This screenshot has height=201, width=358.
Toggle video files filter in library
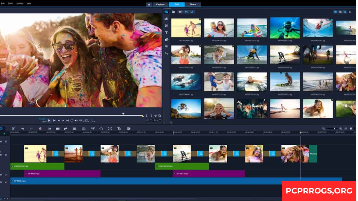(180, 12)
